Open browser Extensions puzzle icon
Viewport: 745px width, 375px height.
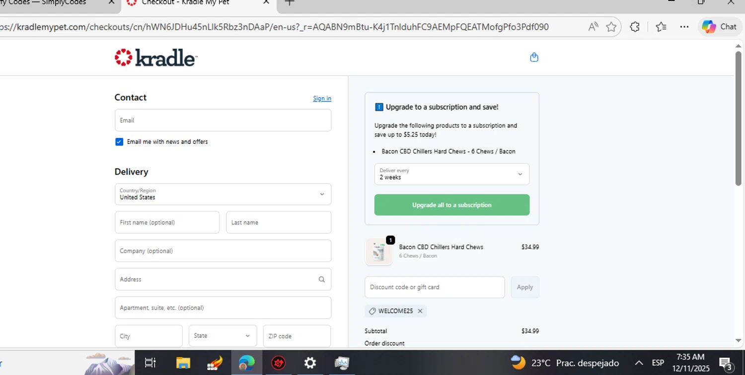(x=635, y=27)
